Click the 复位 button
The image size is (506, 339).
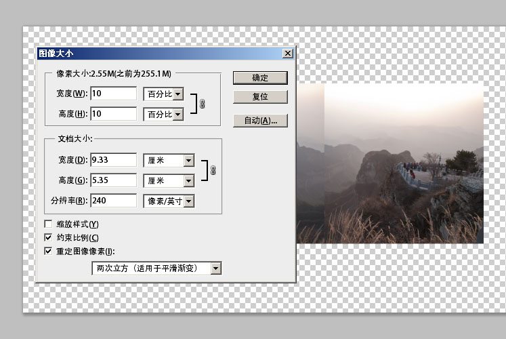click(x=260, y=96)
